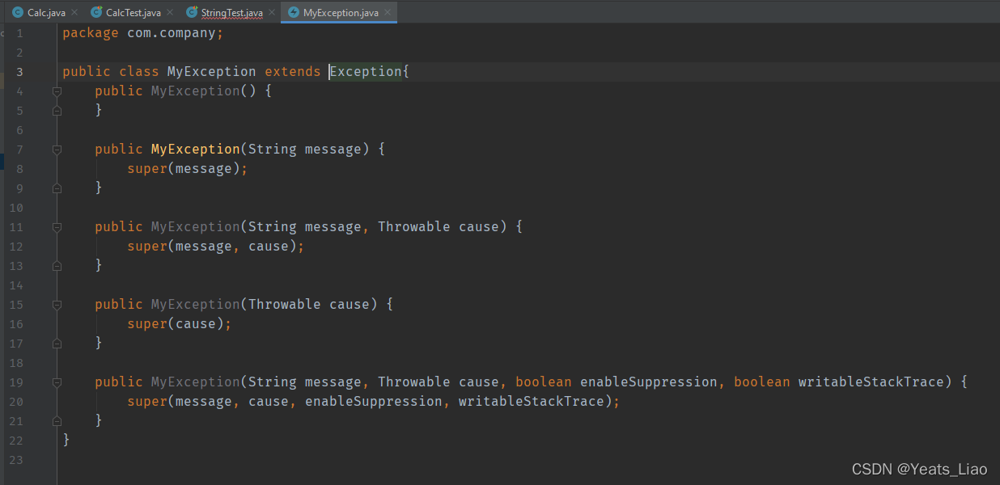Place cursor on the enableSuppression parameter in line 19
The width and height of the screenshot is (1000, 485).
tap(648, 382)
